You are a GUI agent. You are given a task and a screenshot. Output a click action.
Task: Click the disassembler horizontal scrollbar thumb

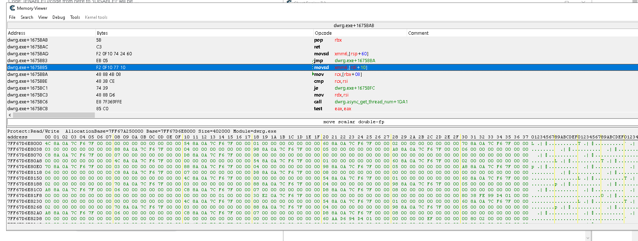[54, 115]
